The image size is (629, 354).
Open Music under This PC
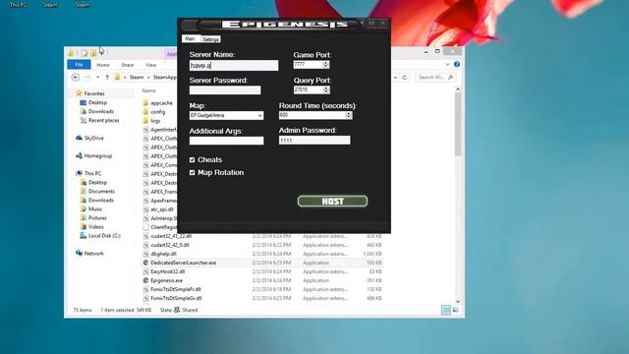tap(95, 208)
